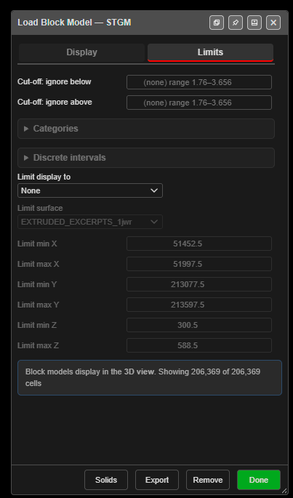Open the Limit surface dropdown
The image size is (293, 498).
[90, 222]
